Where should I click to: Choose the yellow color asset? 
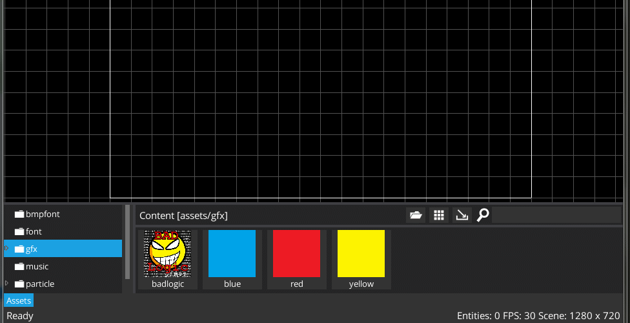click(361, 260)
